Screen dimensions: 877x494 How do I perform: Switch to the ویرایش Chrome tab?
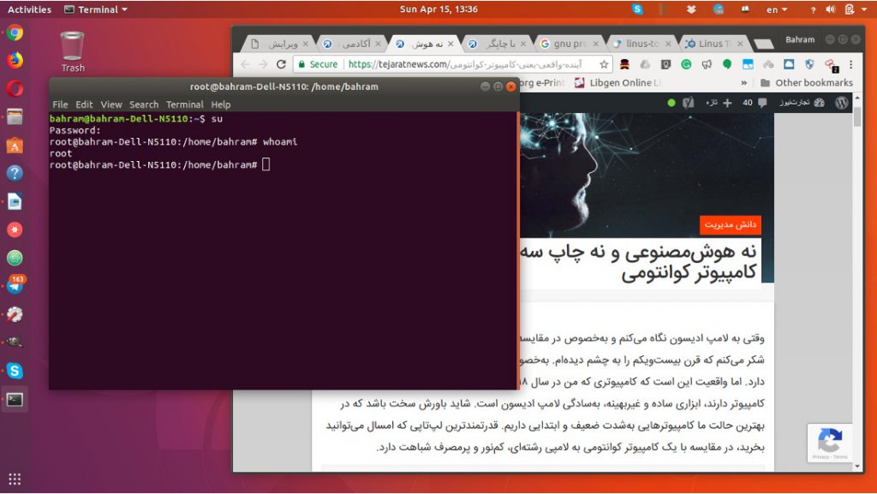pos(280,44)
